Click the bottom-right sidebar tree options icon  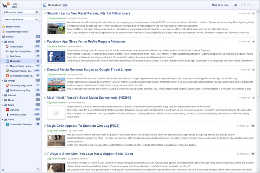click(38, 169)
